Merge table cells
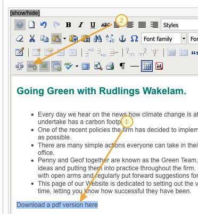This screenshot has height=214, width=198. 184,53
